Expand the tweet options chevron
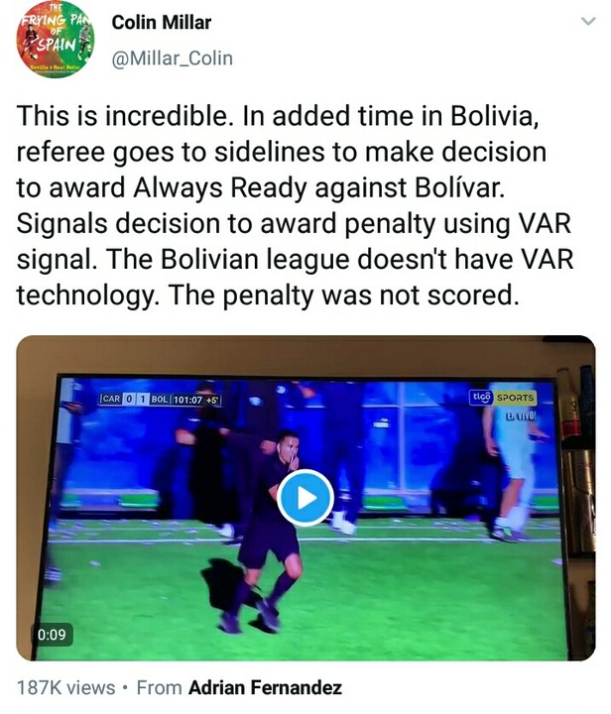This screenshot has width=611, height=714. pyautogui.click(x=588, y=21)
